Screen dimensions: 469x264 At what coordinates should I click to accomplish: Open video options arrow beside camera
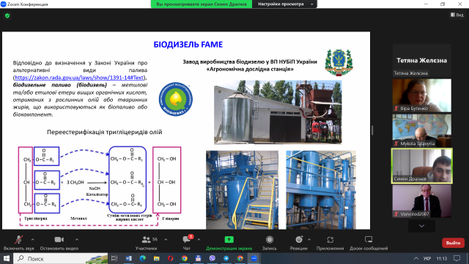click(77, 240)
